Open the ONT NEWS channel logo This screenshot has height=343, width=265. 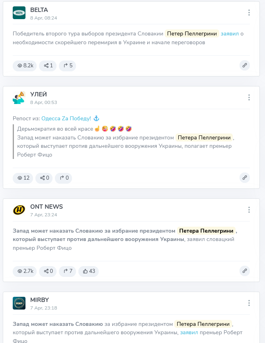[19, 210]
